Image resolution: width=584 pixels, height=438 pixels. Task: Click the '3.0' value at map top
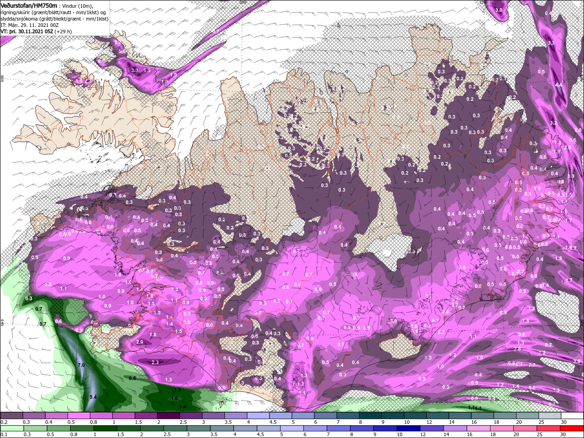click(x=499, y=10)
